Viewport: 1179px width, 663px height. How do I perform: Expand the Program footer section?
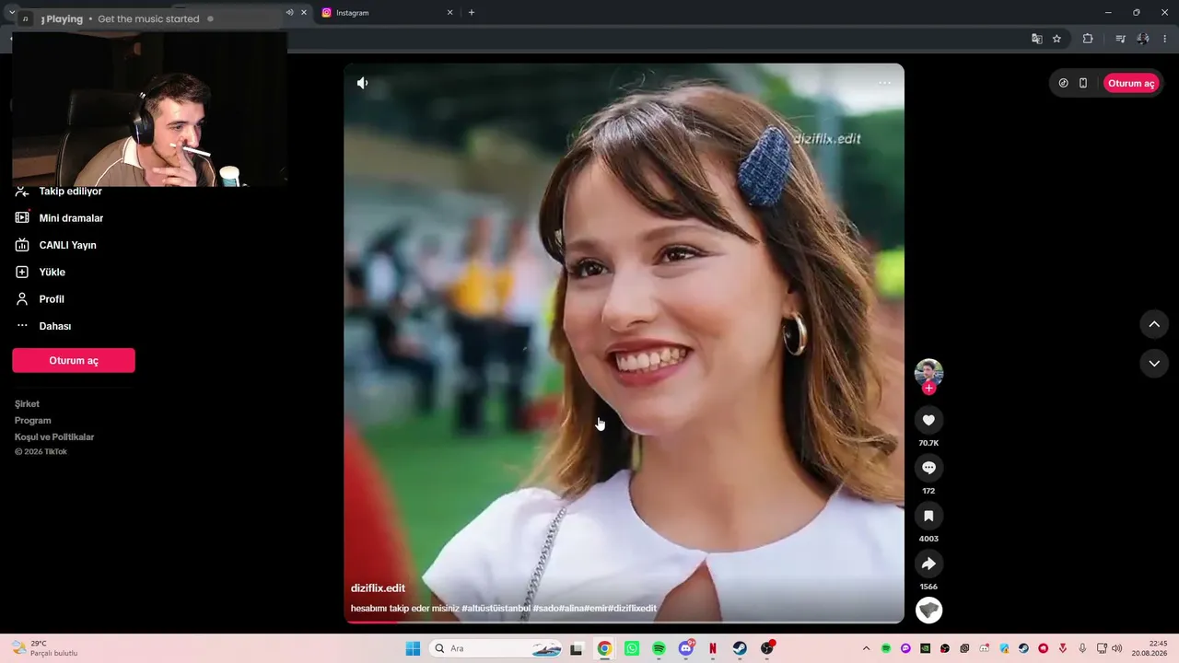33,420
